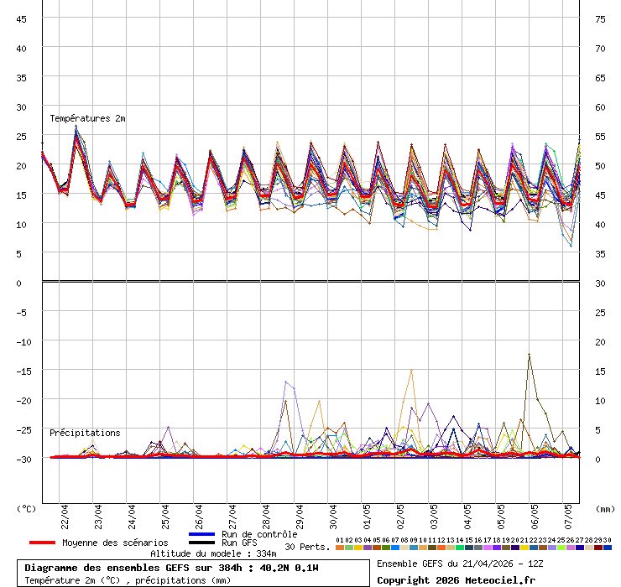The width and height of the screenshot is (621, 587).
Task: Click the Températures 2m chart label
Action: (x=87, y=119)
